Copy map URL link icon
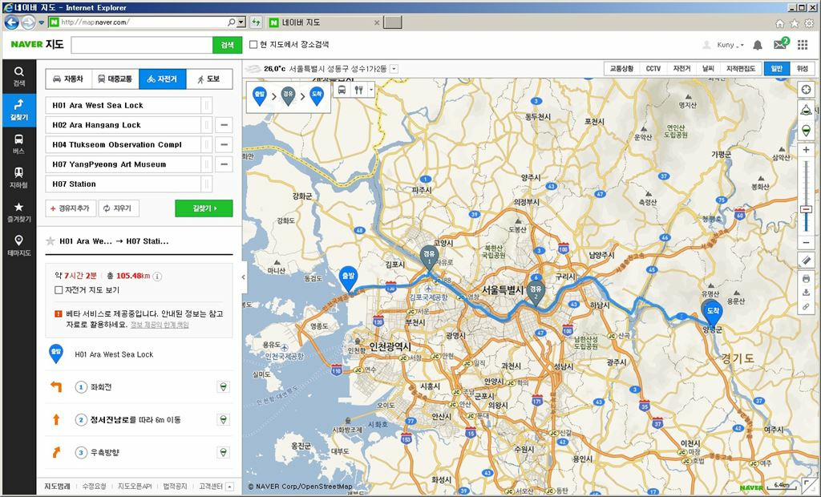Screen dimensions: 821x497 807,307
